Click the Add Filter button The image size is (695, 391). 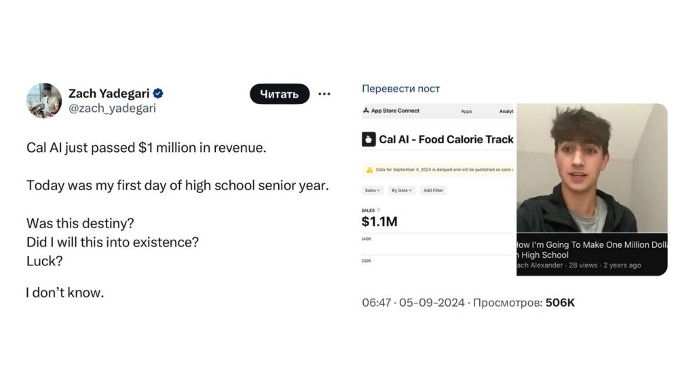[433, 190]
